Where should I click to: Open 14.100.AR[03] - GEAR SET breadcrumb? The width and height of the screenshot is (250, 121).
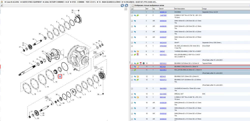pyautogui.click(x=140, y=2)
